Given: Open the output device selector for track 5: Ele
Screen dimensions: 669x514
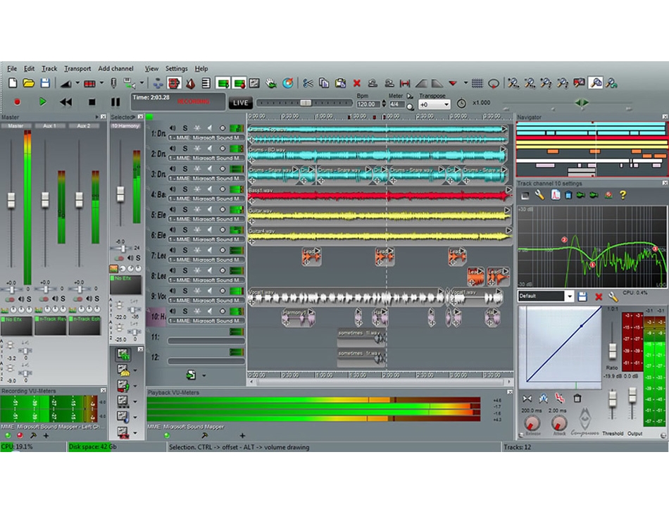Looking at the screenshot, I should (x=206, y=219).
